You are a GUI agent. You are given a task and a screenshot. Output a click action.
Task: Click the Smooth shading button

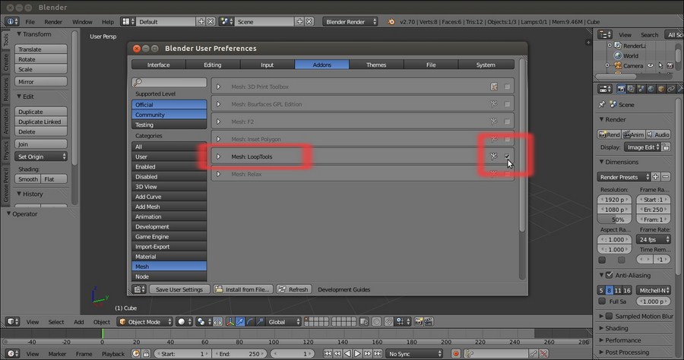[x=28, y=179]
